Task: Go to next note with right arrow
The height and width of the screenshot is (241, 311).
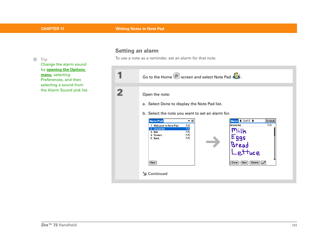Action: point(253,121)
